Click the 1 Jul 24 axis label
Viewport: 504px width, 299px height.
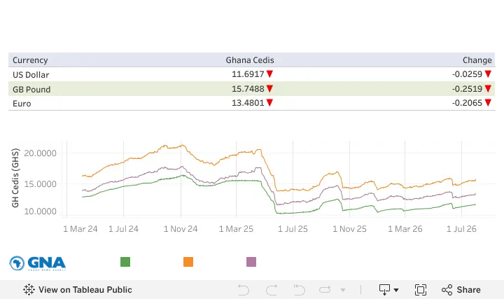click(123, 229)
